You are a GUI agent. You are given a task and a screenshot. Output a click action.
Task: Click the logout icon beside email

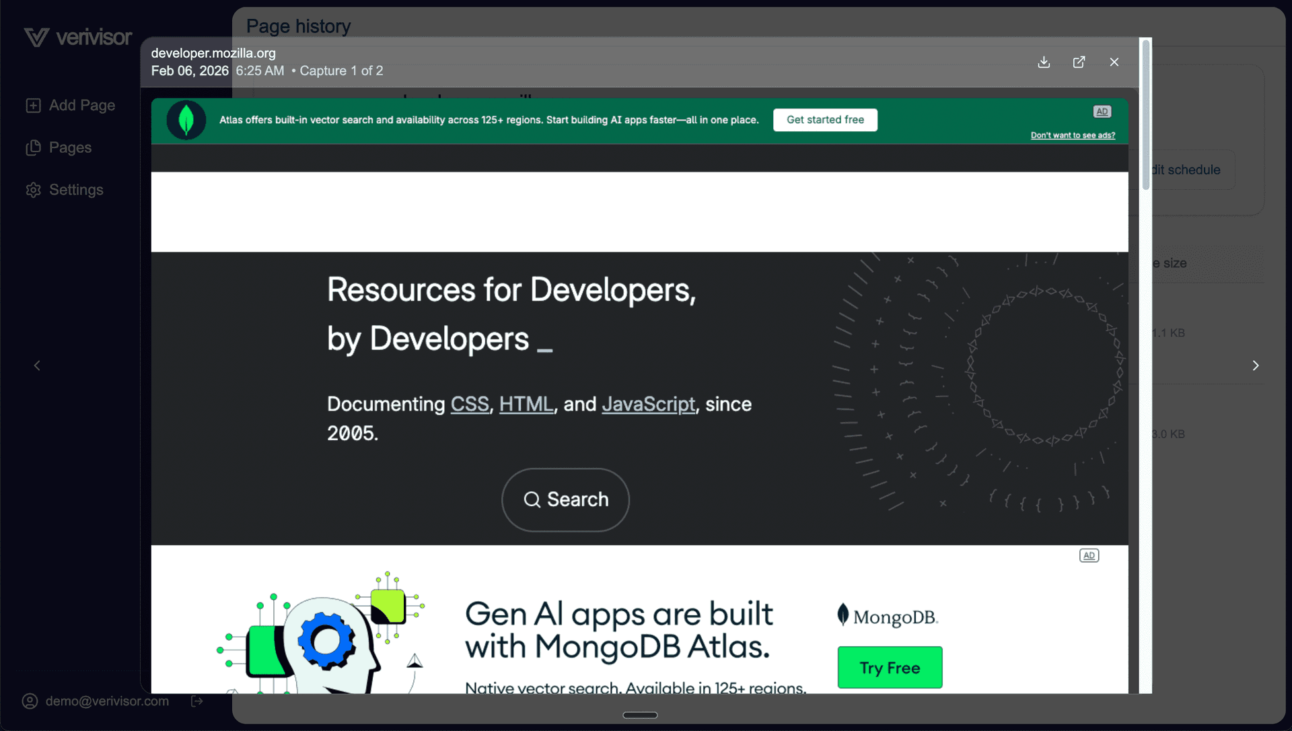pos(197,701)
